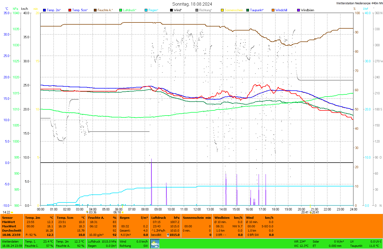
Task: Click the 12:00 mark on time axis
Action: click(197, 209)
